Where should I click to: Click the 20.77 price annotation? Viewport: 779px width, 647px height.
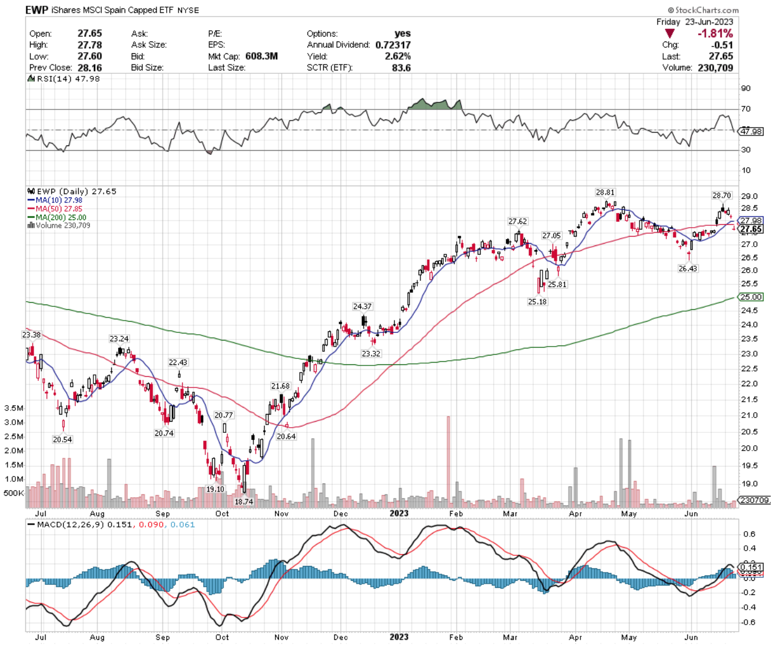coord(223,415)
